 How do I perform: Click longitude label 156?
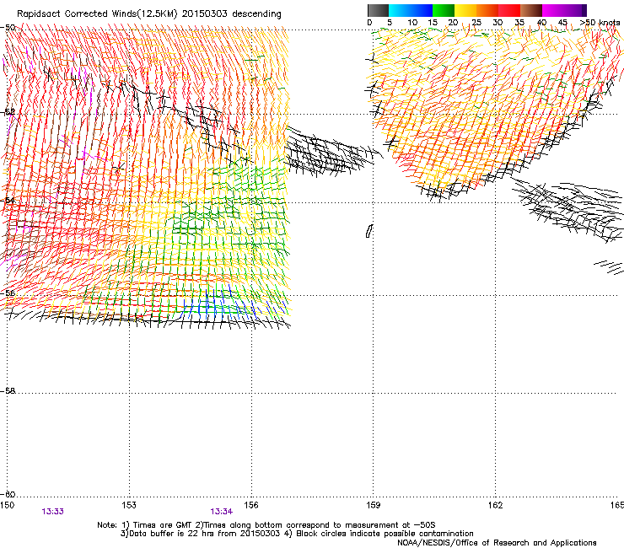(251, 505)
